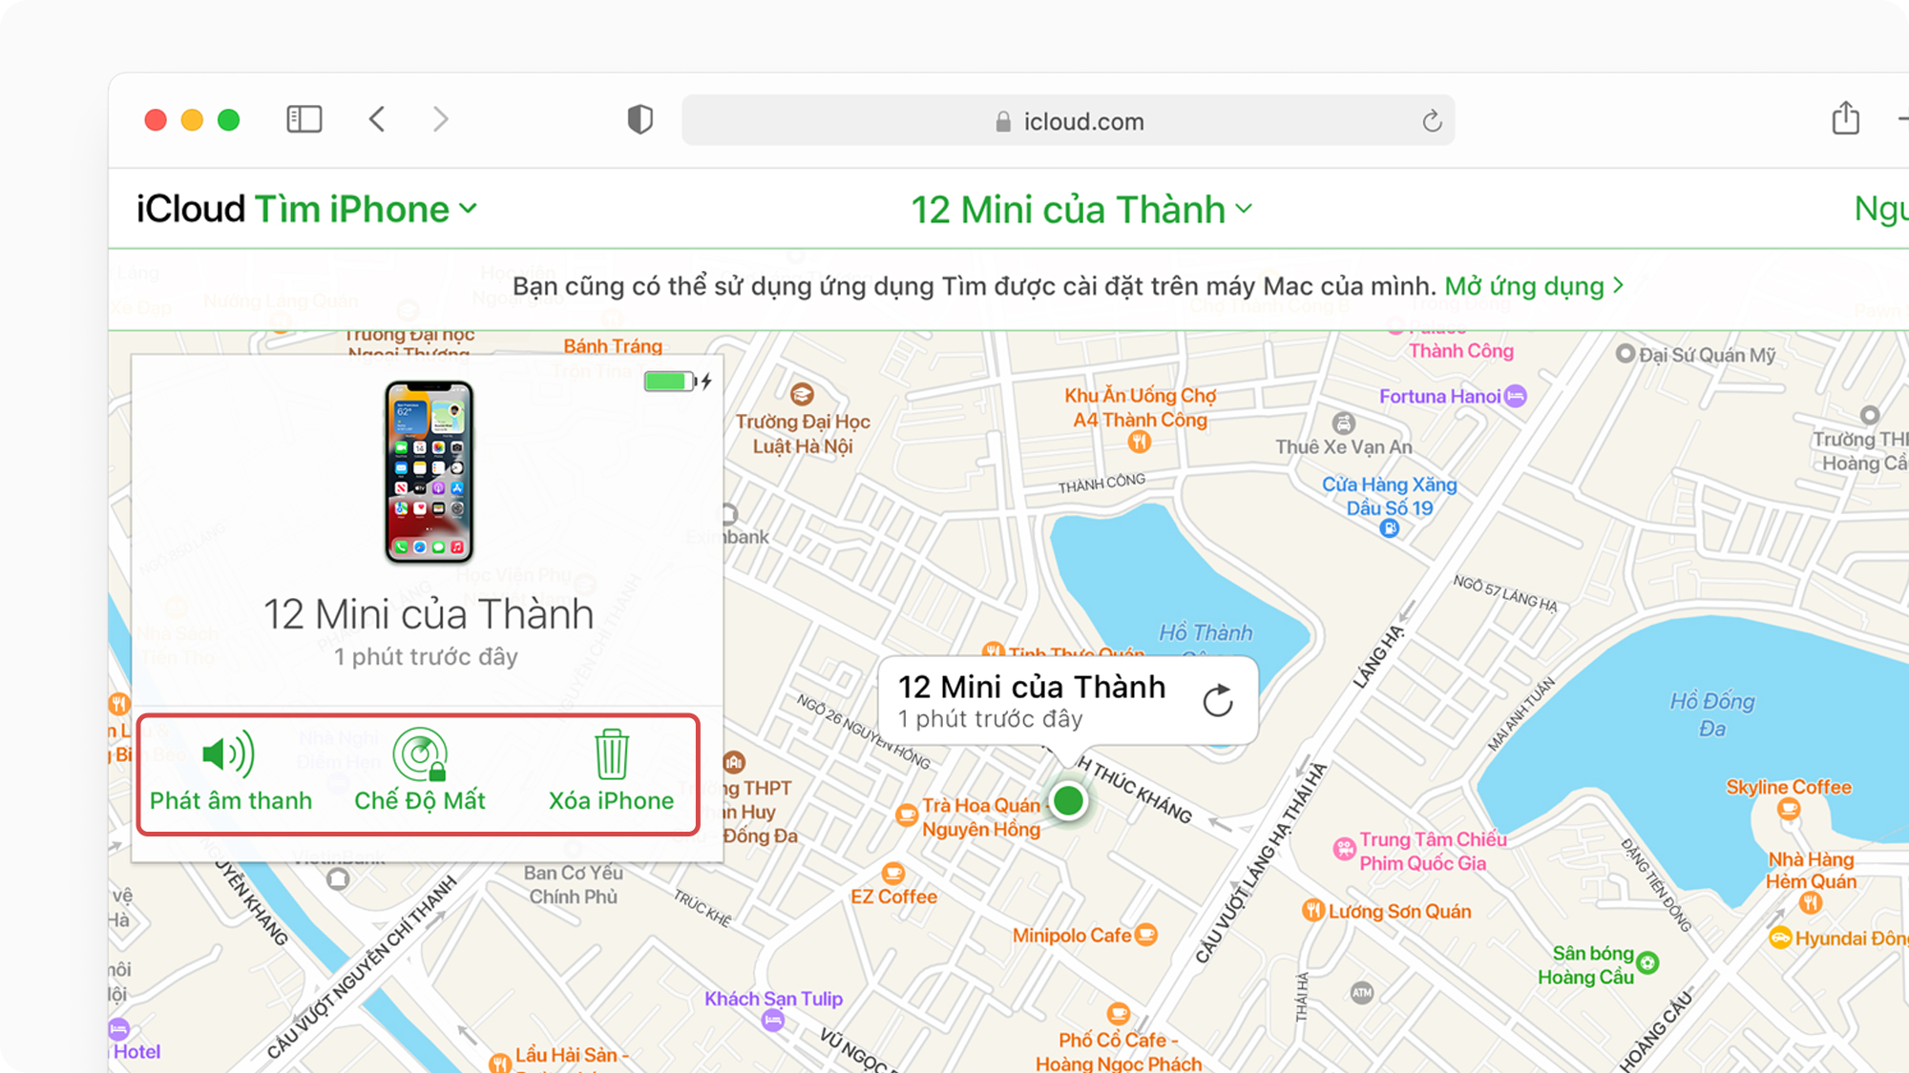Select the Fortuna Hanoi hotel pin
Screen dimensions: 1909x1073
pyautogui.click(x=1515, y=396)
